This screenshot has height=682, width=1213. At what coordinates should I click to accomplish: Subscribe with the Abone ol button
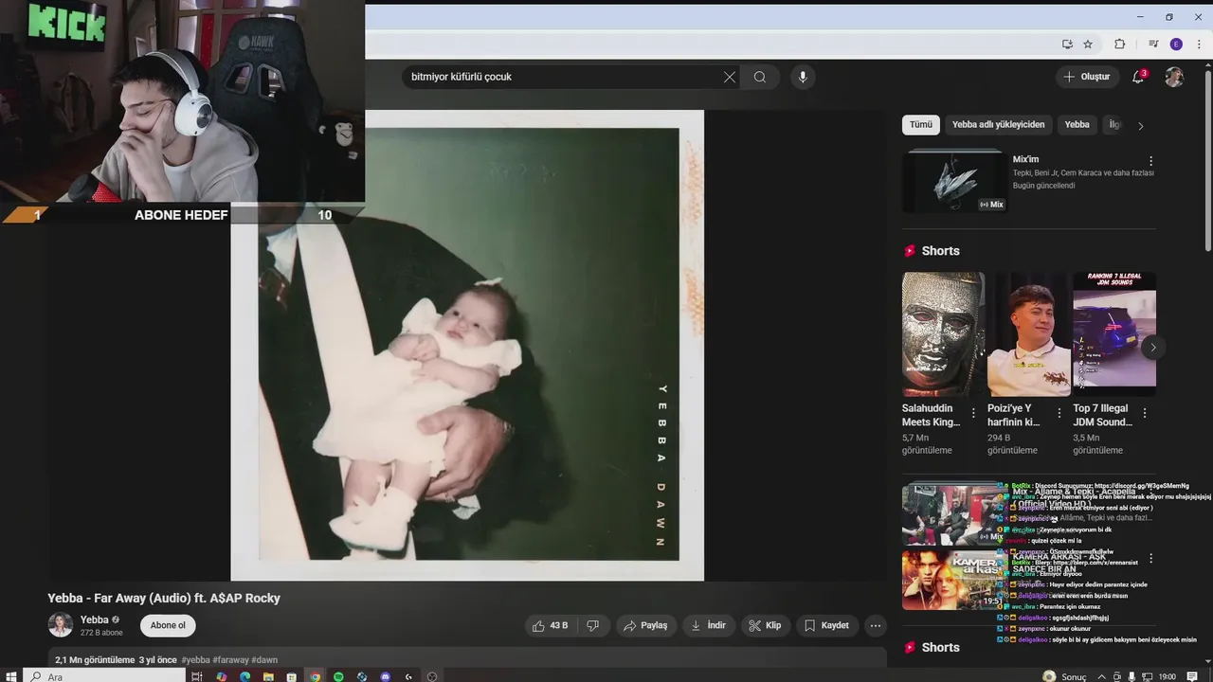168,625
